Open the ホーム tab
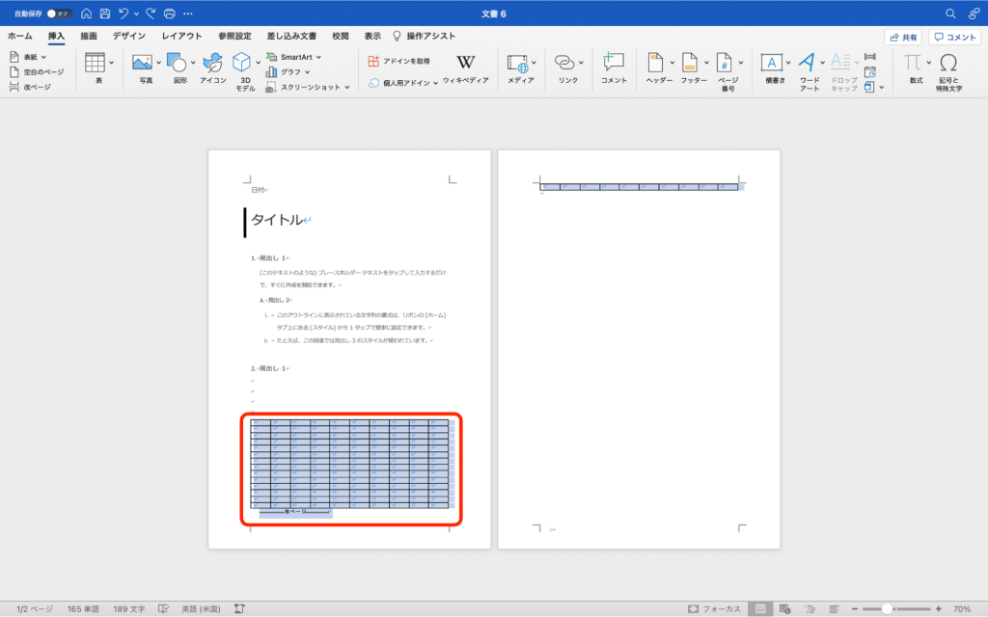Image resolution: width=988 pixels, height=617 pixels. pyautogui.click(x=20, y=36)
